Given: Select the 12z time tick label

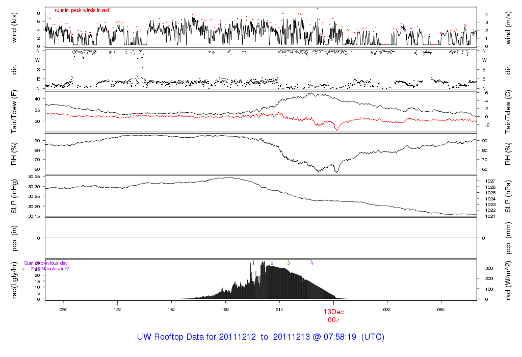Looking at the screenshot, I should tap(117, 309).
